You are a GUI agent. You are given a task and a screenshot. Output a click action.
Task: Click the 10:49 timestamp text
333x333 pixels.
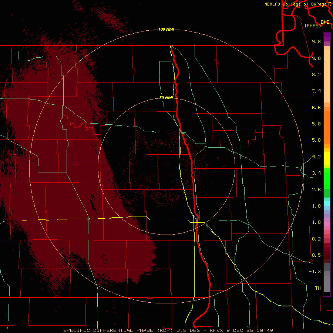tap(265, 330)
